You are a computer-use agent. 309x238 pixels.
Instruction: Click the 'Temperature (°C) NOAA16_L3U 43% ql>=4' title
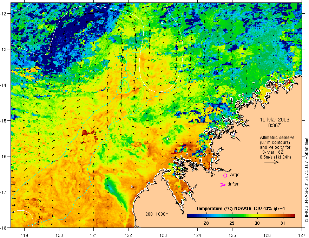coord(240,209)
